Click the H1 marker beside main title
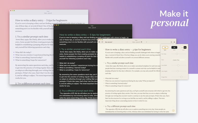Viewport: 198px width, 123px height. (104, 49)
